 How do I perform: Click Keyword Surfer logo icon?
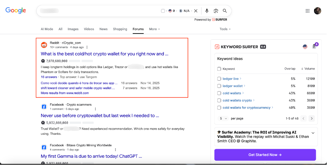pos(217,47)
